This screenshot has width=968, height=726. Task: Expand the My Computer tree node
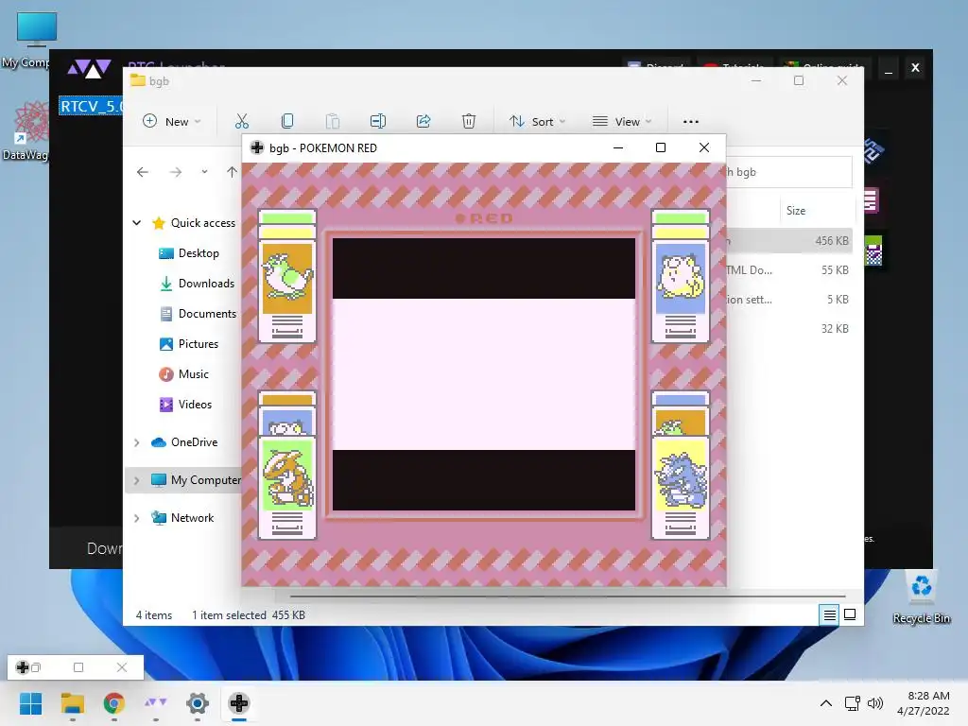click(x=137, y=479)
